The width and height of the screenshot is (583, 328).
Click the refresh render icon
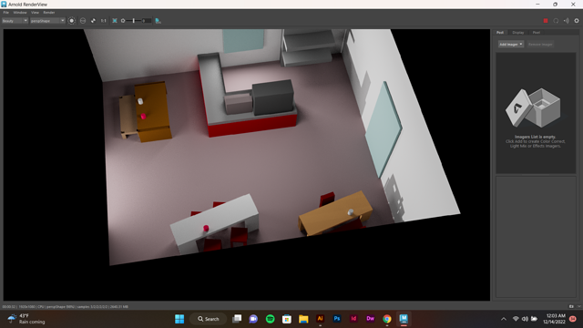pos(556,21)
